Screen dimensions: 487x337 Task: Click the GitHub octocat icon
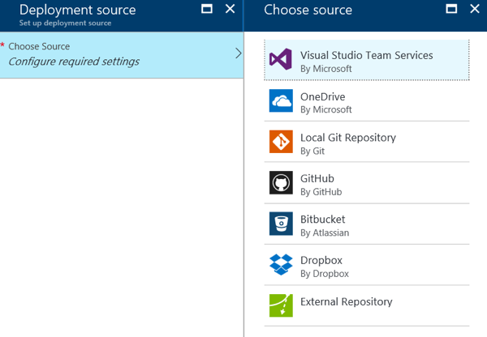(281, 182)
